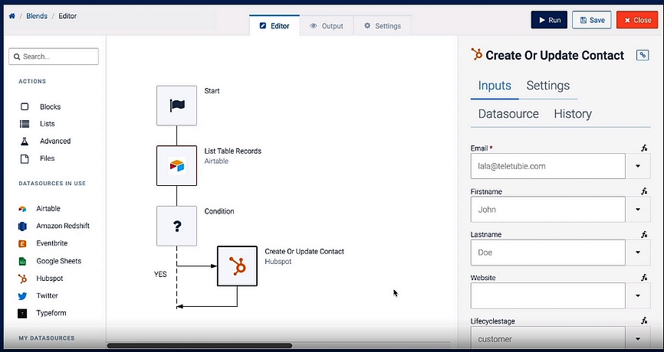Viewport: 664px width, 352px height.
Task: Expand the Website field dropdown arrow
Action: pos(638,295)
